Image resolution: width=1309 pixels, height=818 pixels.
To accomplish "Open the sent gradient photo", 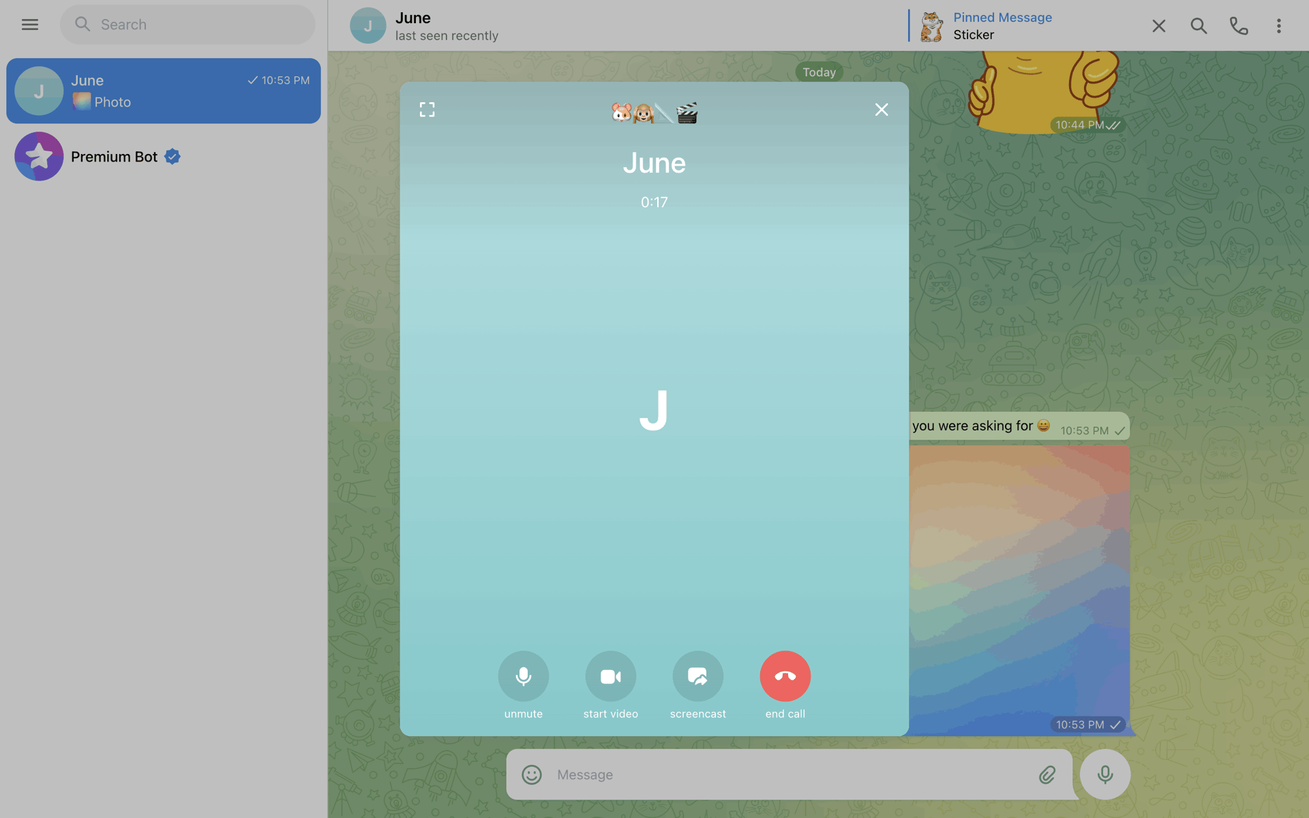I will coord(1019,590).
